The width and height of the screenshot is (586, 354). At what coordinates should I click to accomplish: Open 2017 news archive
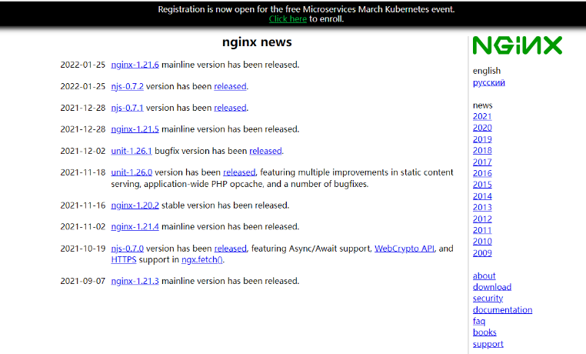pos(482,162)
